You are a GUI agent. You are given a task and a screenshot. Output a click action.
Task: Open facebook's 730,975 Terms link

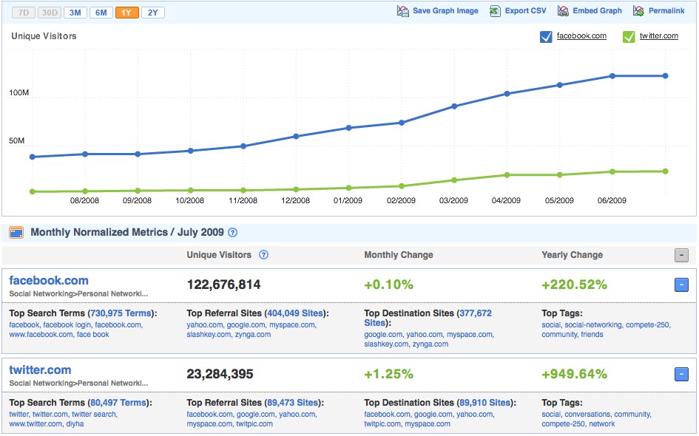(121, 313)
